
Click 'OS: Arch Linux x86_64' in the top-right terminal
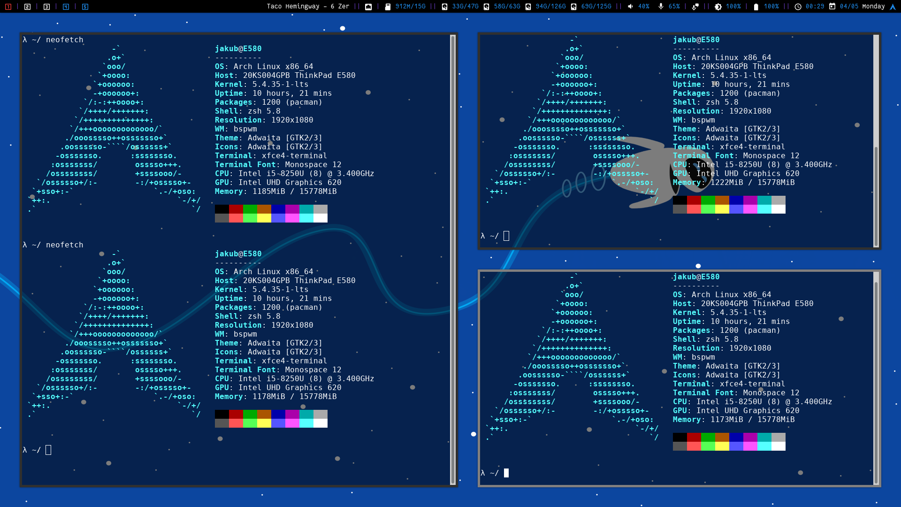[x=722, y=58]
